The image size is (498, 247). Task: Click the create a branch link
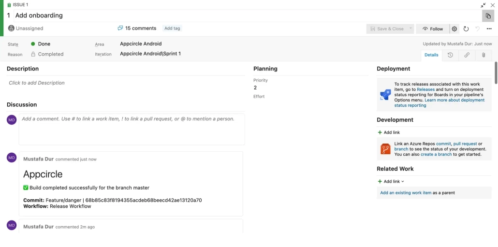click(x=436, y=154)
